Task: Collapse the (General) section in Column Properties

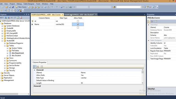Action: point(35,70)
